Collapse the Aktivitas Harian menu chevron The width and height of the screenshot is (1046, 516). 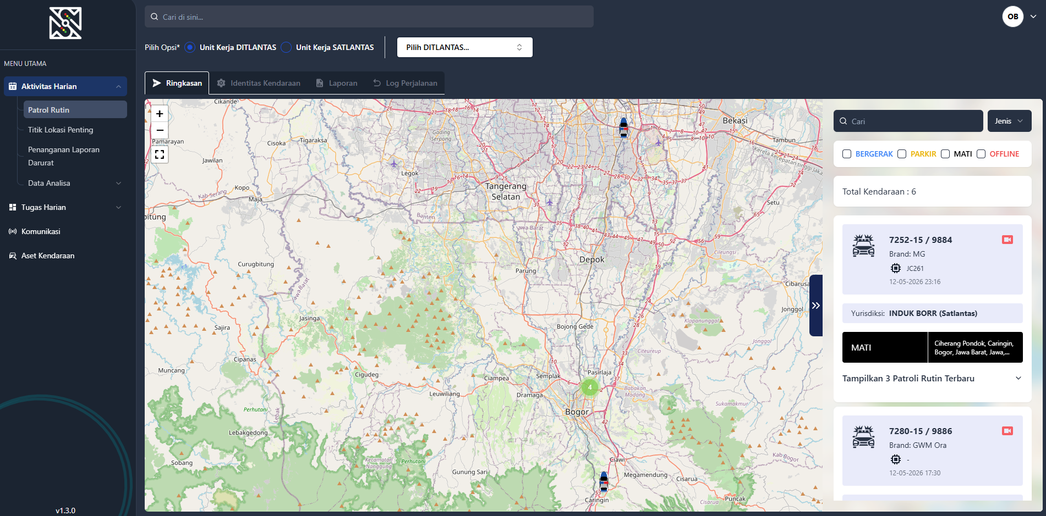pyautogui.click(x=118, y=86)
